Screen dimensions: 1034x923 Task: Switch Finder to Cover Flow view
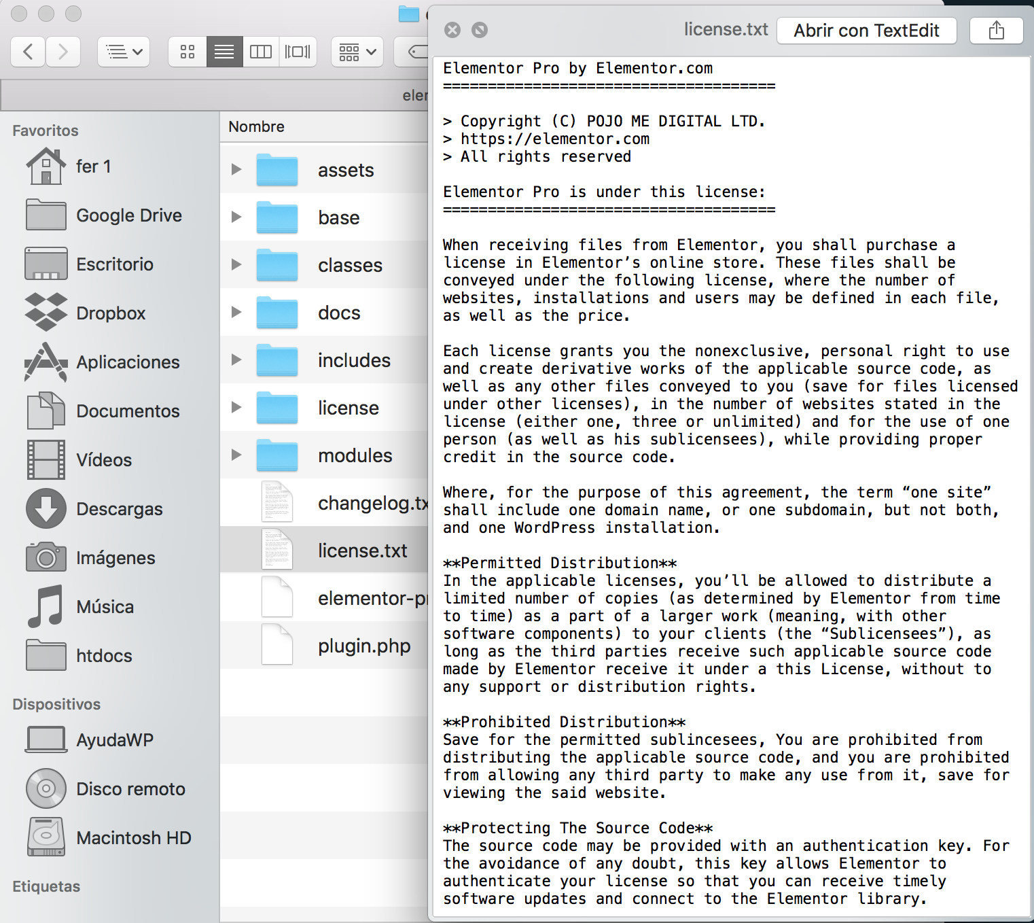pos(298,52)
